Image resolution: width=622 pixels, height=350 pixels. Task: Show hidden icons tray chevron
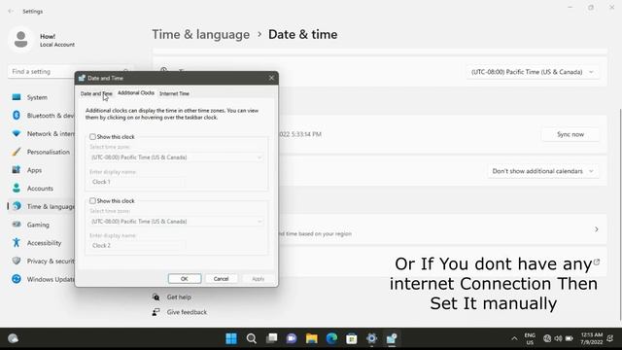point(514,338)
